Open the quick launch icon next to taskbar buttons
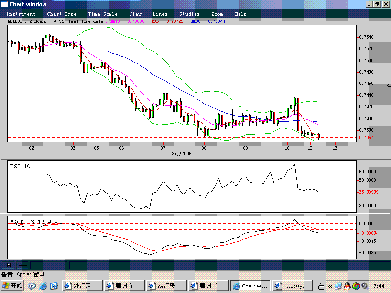The width and height of the screenshot is (391, 293). tap(54, 286)
